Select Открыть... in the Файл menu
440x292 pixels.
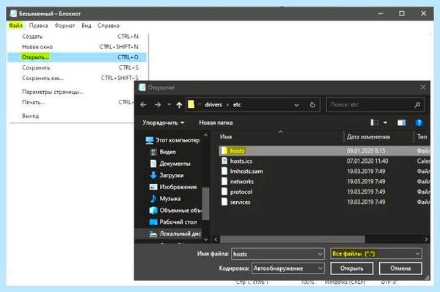point(77,57)
